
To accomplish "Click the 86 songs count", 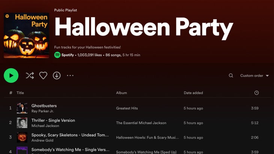I will pyautogui.click(x=113, y=55).
